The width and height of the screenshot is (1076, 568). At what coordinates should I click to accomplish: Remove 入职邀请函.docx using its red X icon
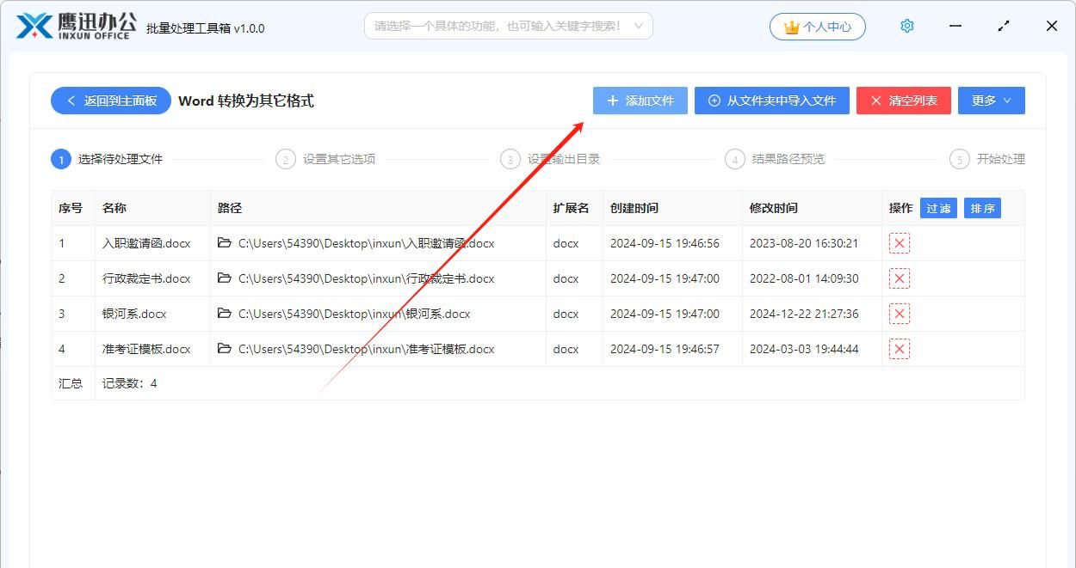899,243
